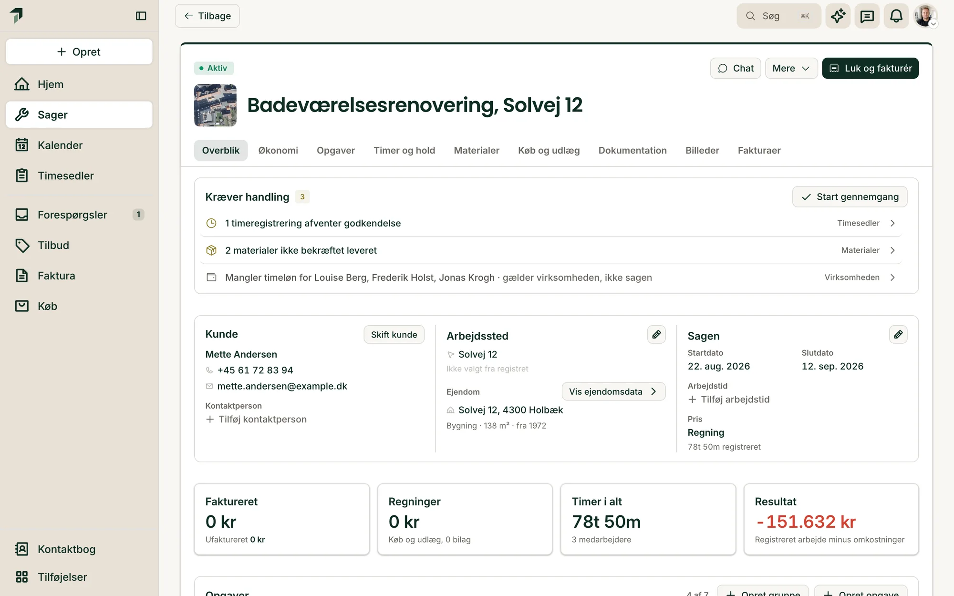
Task: Click Start gennemgang
Action: (x=850, y=197)
